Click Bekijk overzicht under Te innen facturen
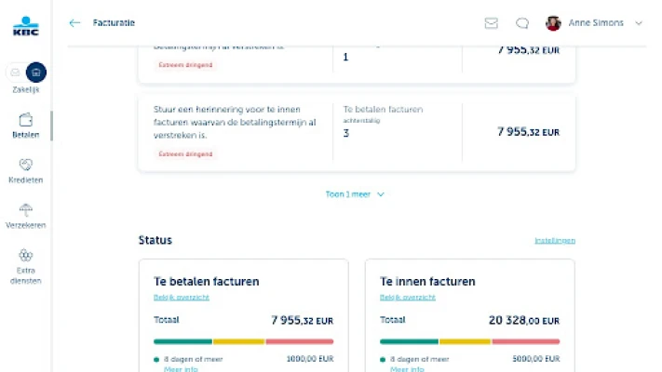 408,298
